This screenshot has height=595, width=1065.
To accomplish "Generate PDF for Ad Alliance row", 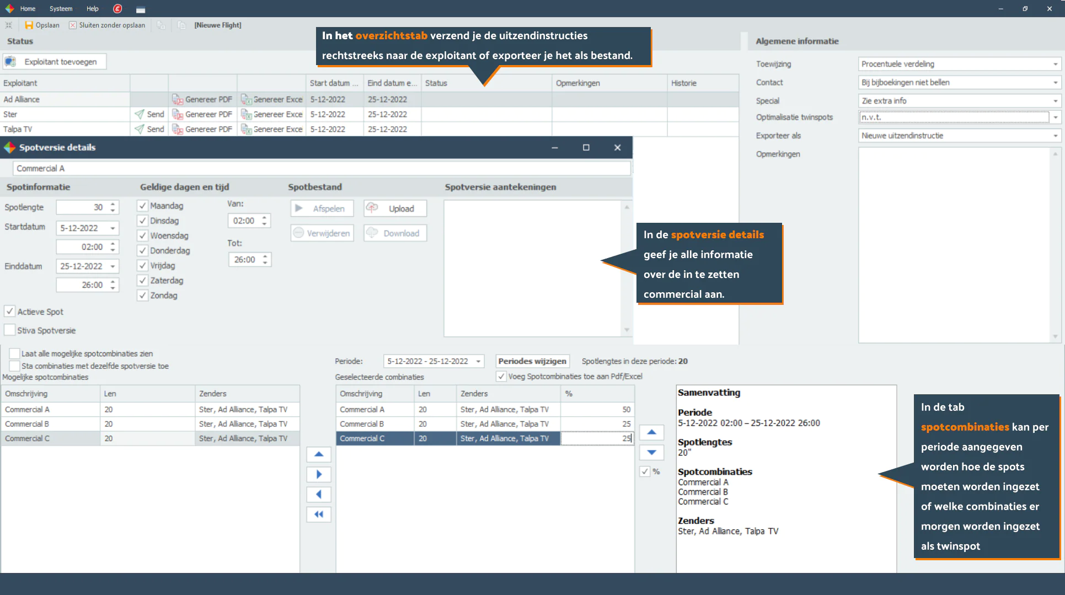I will tap(202, 99).
